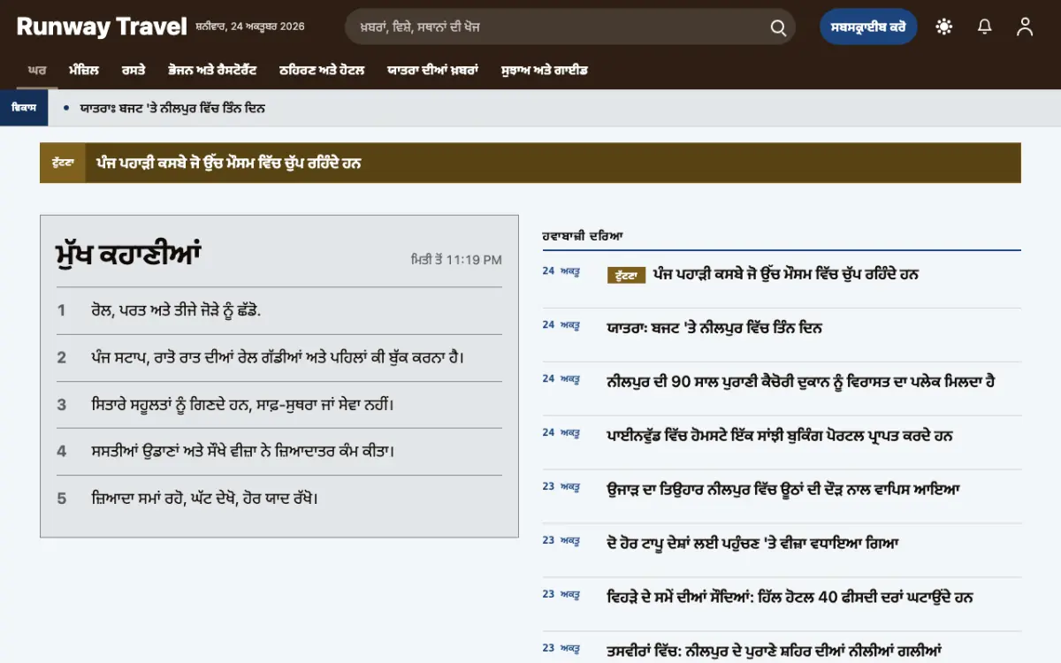This screenshot has height=663, width=1061.
Task: Go to the Runway Travel logo homepage link
Action: pos(102,27)
